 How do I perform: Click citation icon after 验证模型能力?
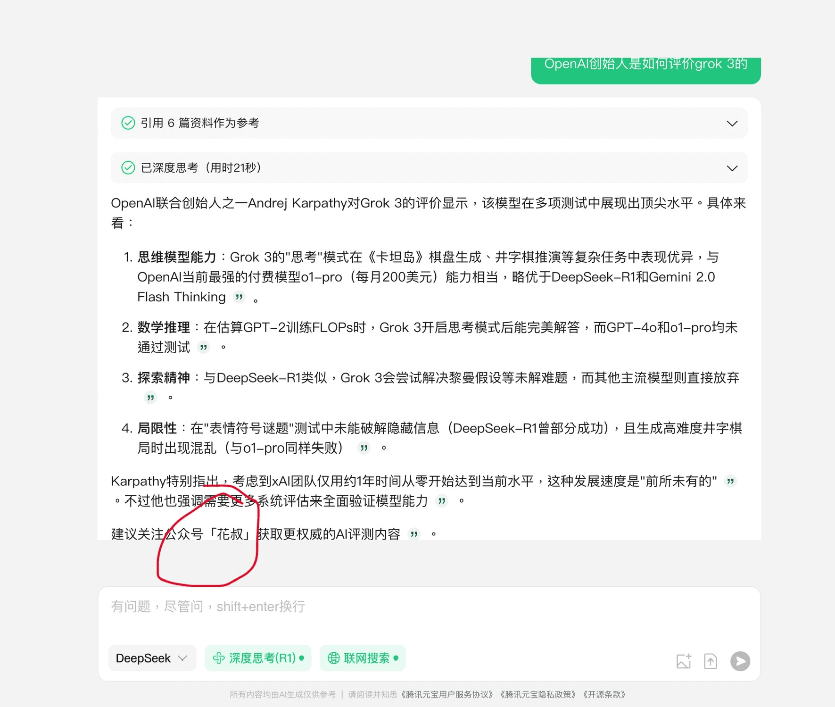coord(441,501)
